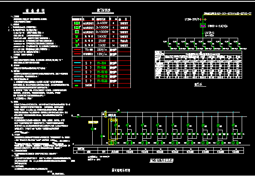Viewport: 255px width, 176px height.
Task: Select the green lamp symbol in the 2x1000W row
Action: 77,32
